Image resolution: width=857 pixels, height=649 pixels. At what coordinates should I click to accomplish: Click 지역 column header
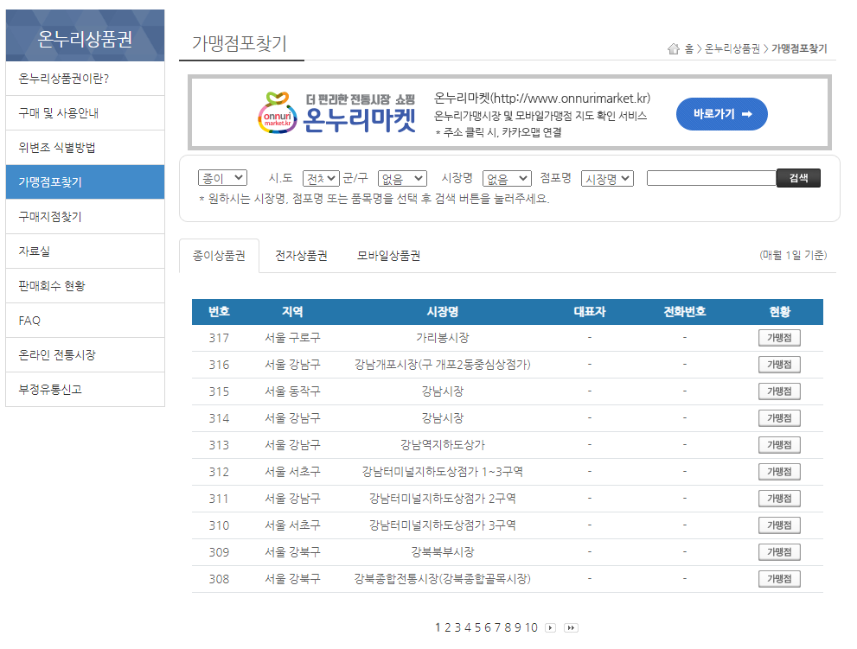(x=292, y=312)
